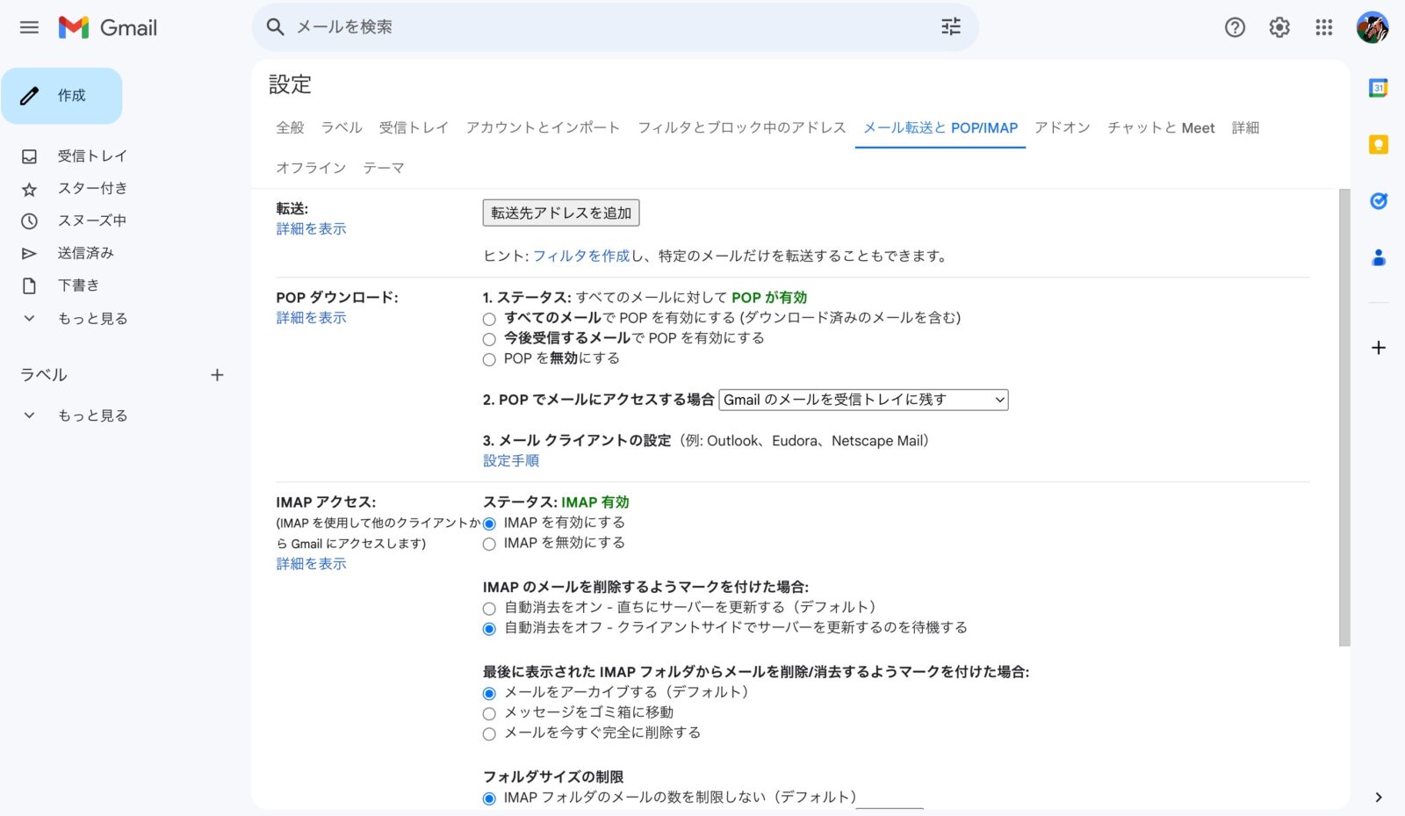Open 'Gmail のメールを受信トレイに残す' dropdown
This screenshot has width=1405, height=816.
pos(863,400)
